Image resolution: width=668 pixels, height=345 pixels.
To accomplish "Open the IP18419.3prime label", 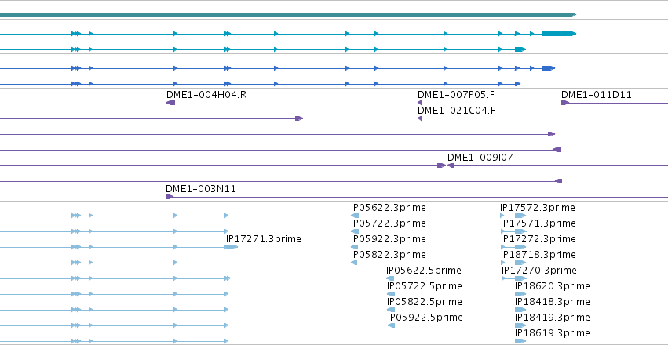I will pos(552,318).
